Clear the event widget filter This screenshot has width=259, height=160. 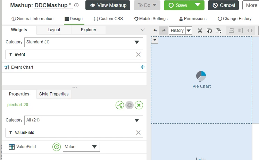(138, 54)
